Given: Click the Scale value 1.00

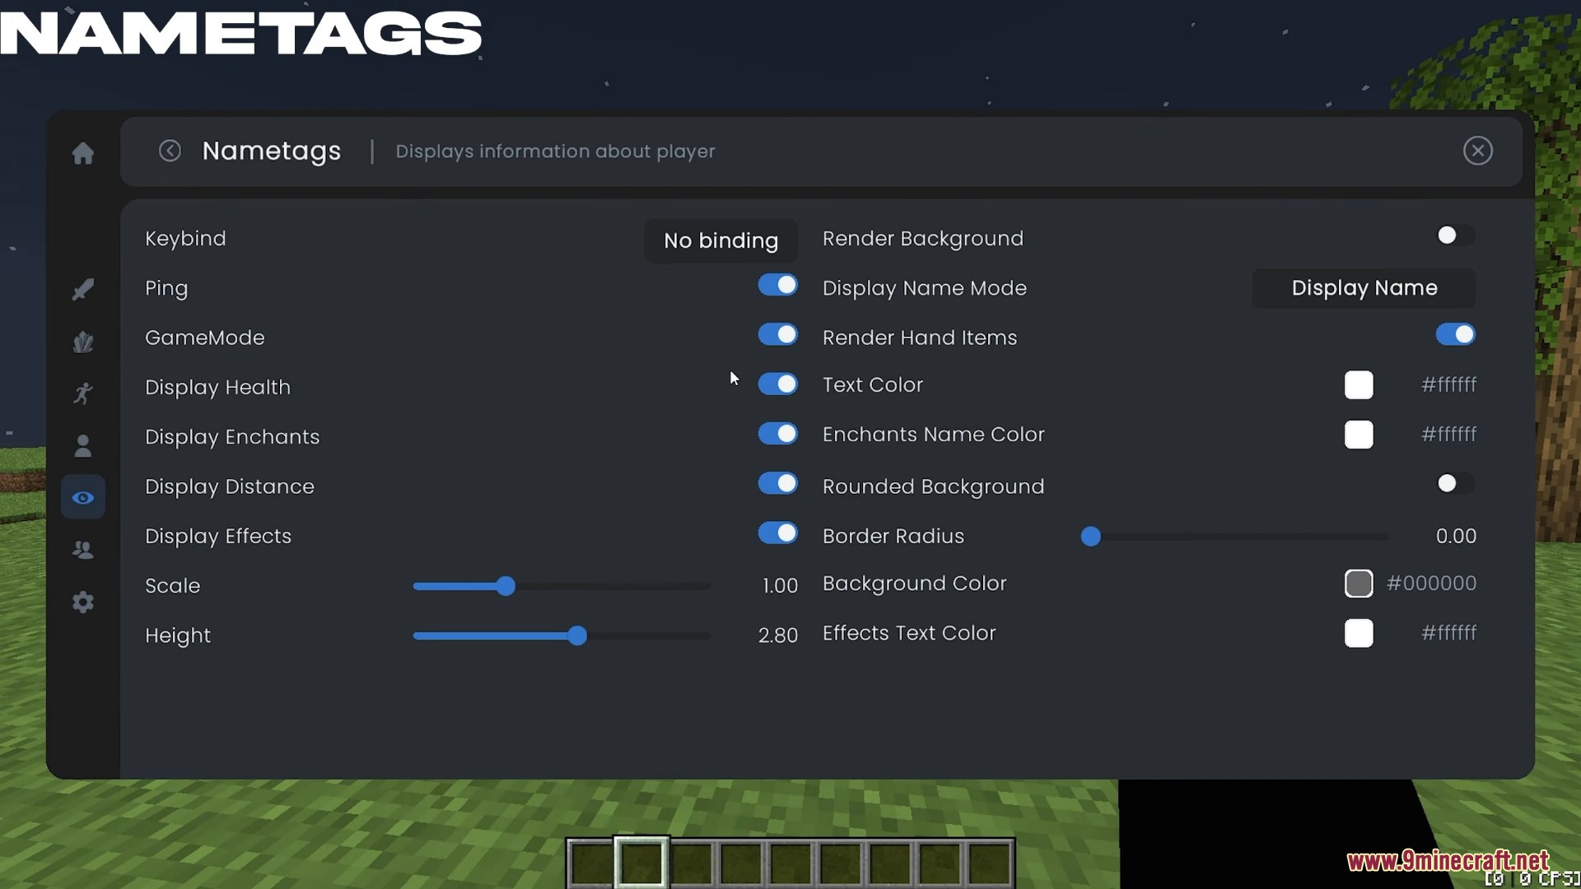Looking at the screenshot, I should tap(780, 586).
